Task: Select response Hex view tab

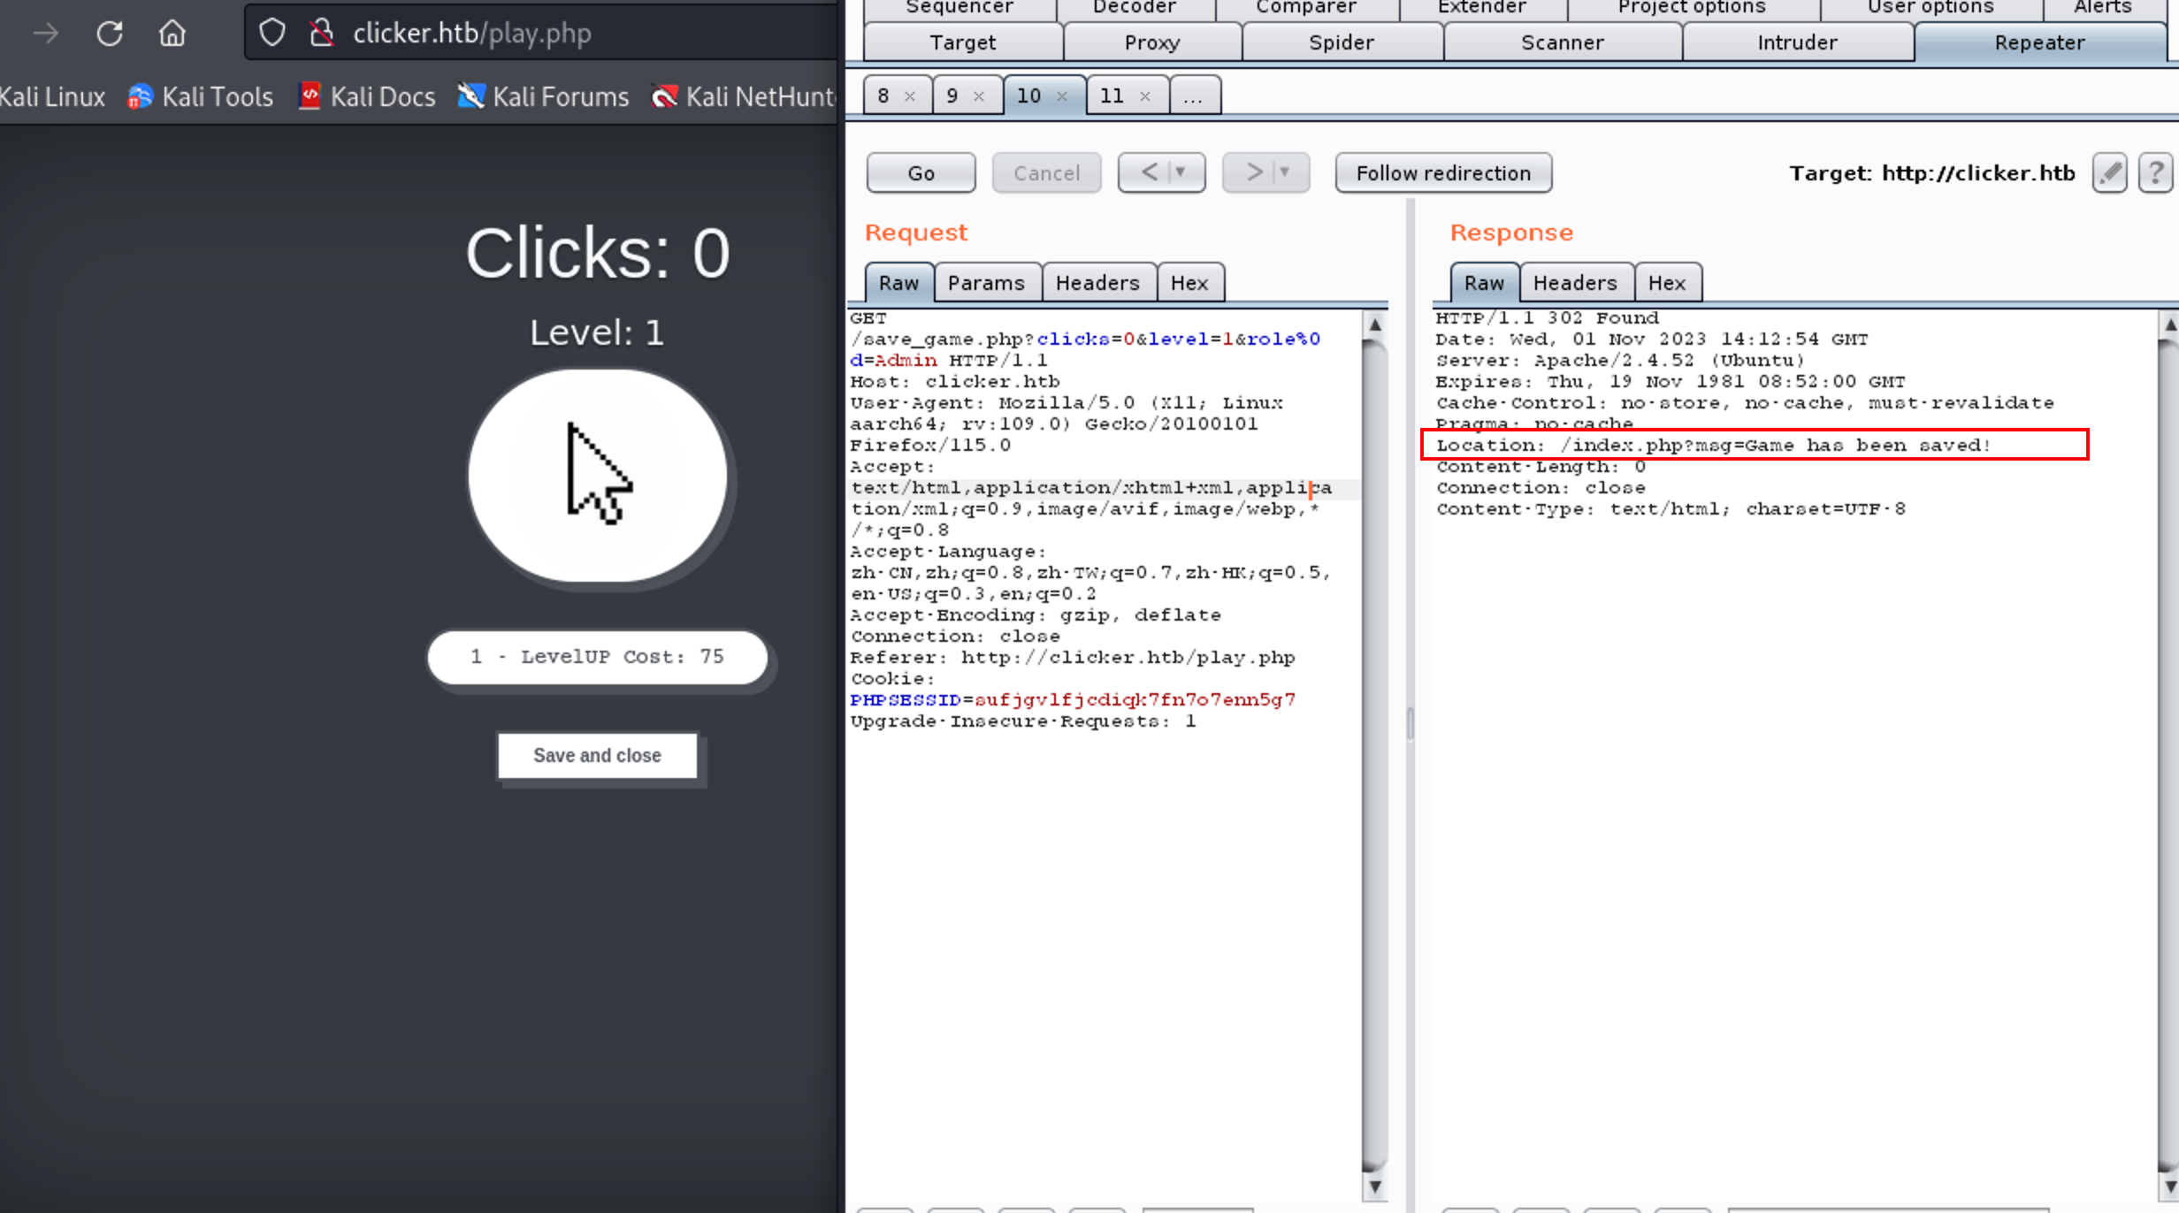Action: point(1666,283)
